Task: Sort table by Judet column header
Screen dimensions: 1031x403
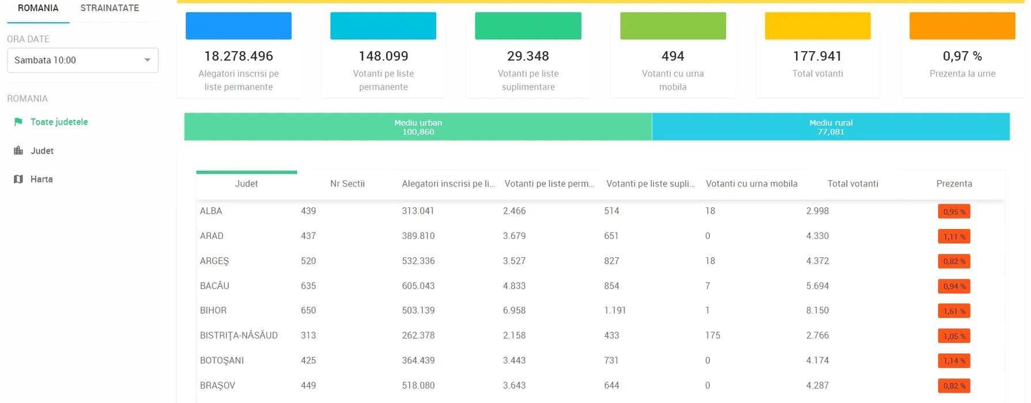Action: (x=246, y=184)
